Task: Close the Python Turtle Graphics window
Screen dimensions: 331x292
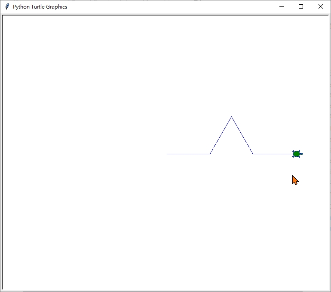Action: click(x=320, y=7)
